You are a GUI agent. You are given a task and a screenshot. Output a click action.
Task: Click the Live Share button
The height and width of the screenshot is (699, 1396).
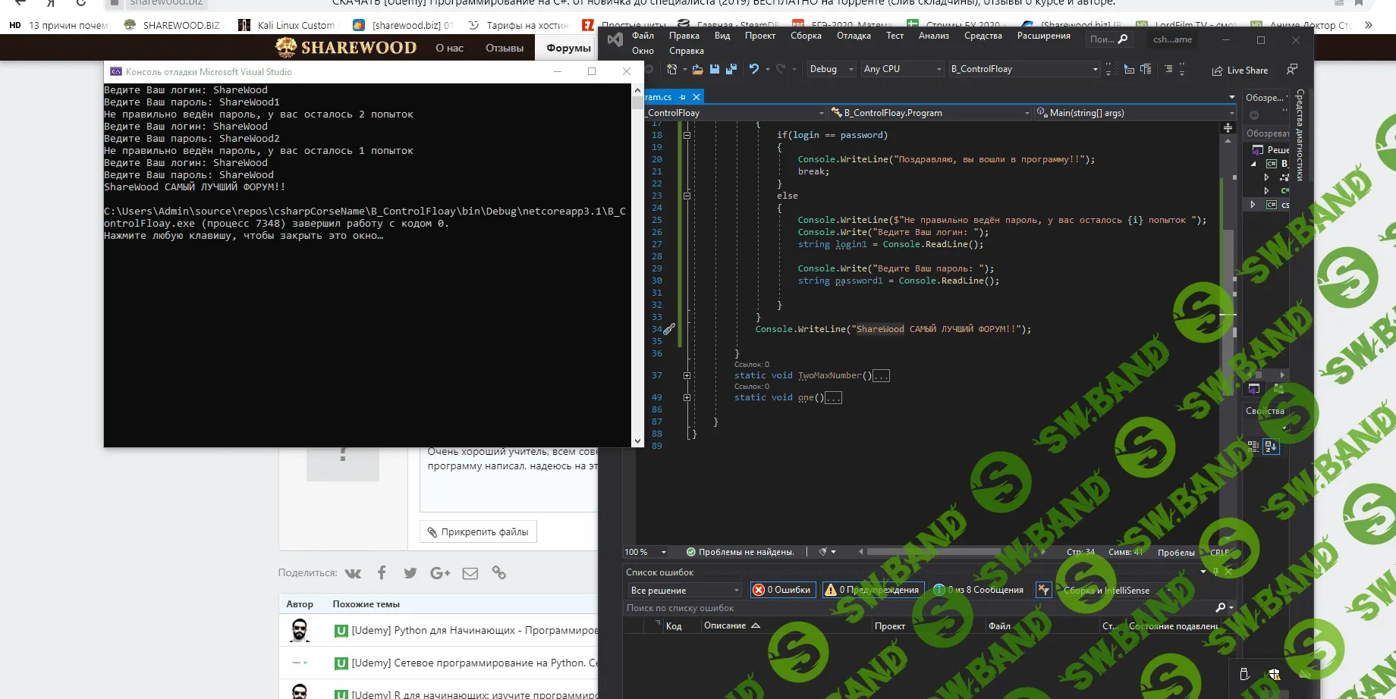point(1240,71)
